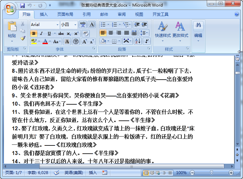Show paragraph marks and hidden symbols
Viewport: 243px width, 179px height.
147,41
